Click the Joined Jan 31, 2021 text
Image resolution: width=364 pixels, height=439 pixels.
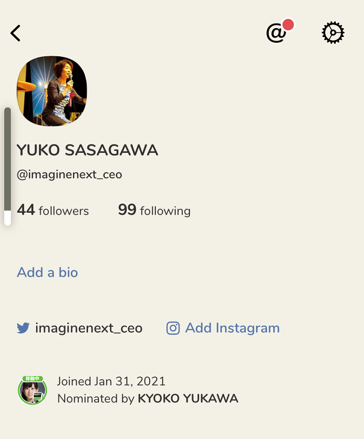click(111, 381)
